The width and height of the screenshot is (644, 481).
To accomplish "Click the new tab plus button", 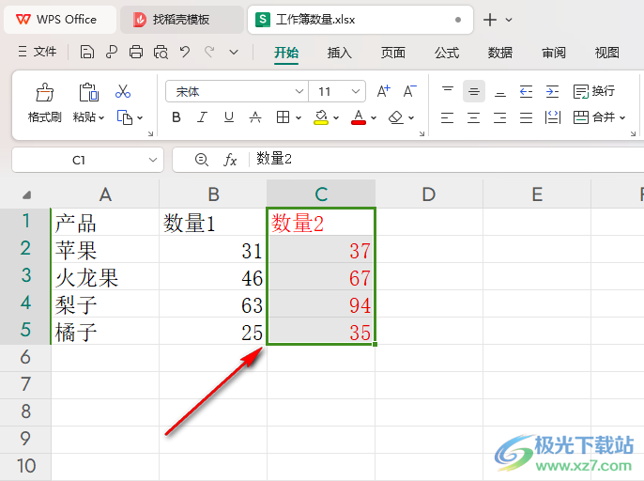I will click(x=490, y=20).
